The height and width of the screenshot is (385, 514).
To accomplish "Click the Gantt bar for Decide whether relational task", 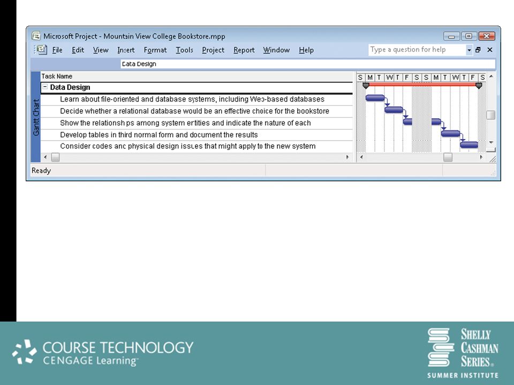I will (394, 110).
